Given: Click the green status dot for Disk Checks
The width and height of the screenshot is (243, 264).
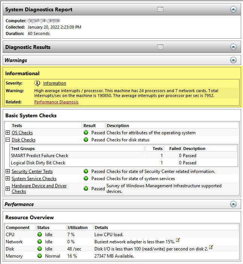Looking at the screenshot, I should pos(86,140).
